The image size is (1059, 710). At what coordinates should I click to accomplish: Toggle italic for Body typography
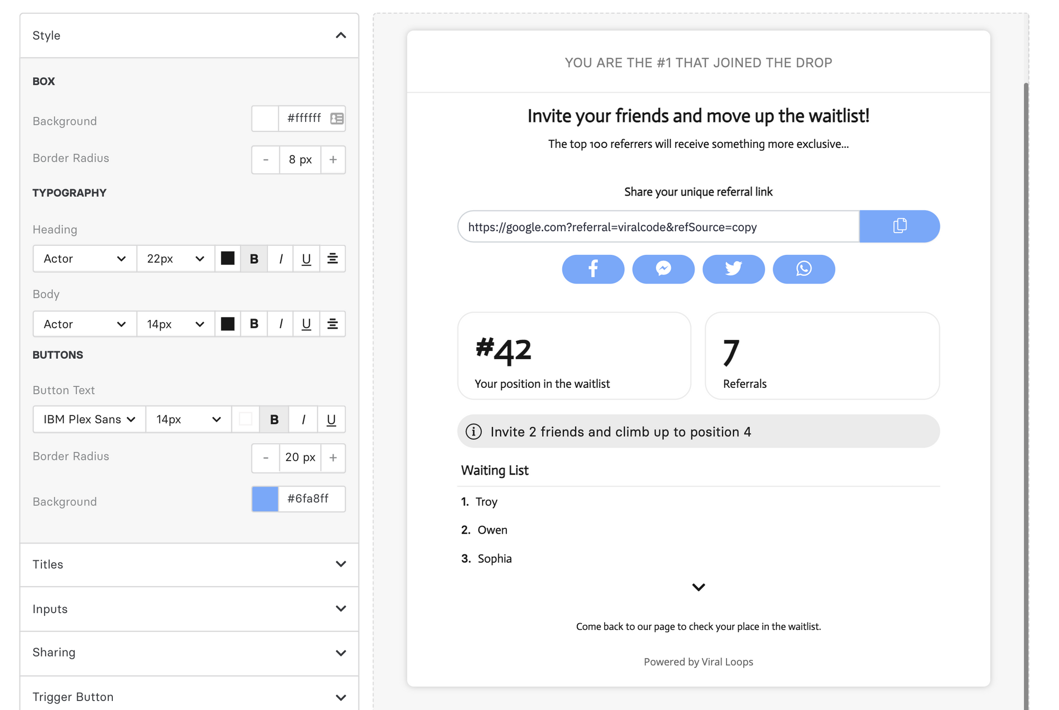281,324
